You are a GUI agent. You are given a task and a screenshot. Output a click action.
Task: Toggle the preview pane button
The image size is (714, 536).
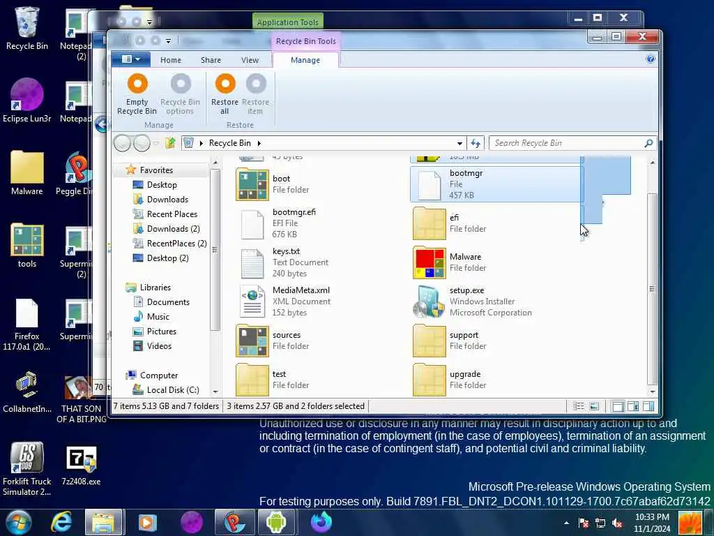pos(633,406)
